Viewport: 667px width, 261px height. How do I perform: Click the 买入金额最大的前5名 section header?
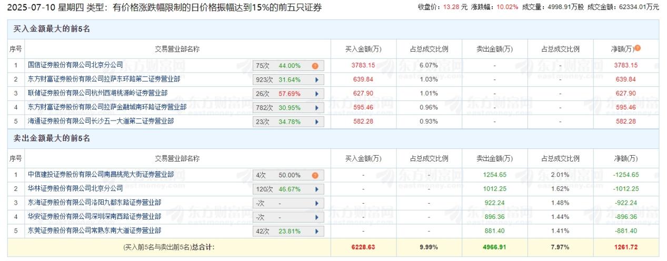point(52,29)
